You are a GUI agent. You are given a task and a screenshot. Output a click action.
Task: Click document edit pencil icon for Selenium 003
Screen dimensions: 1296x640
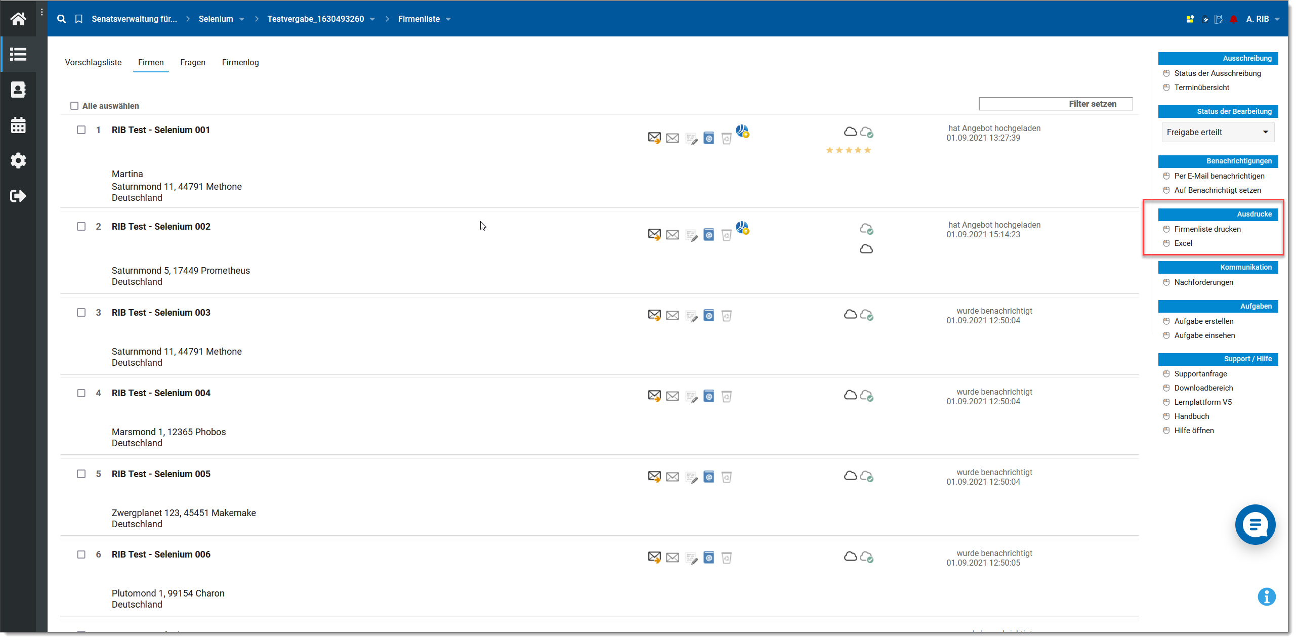pyautogui.click(x=691, y=316)
